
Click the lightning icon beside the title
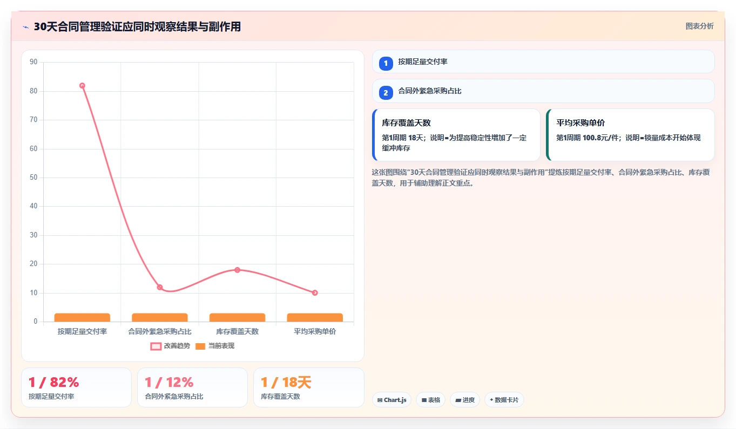coord(26,27)
